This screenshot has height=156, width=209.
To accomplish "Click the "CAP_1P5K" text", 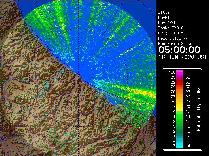I will coord(167,23).
